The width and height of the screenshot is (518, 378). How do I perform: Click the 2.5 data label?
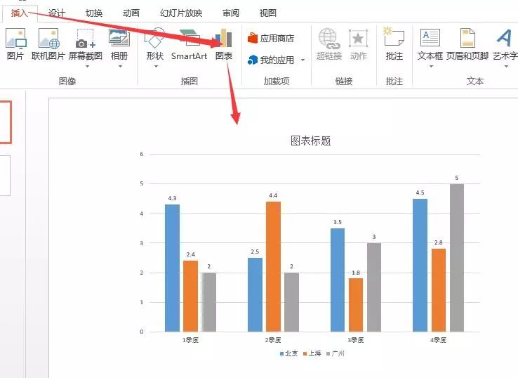[x=255, y=252]
